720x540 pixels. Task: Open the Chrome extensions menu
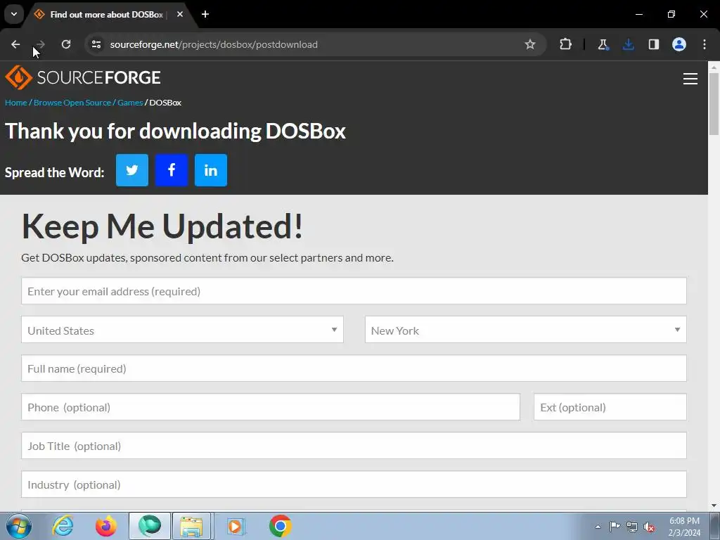[x=566, y=44]
